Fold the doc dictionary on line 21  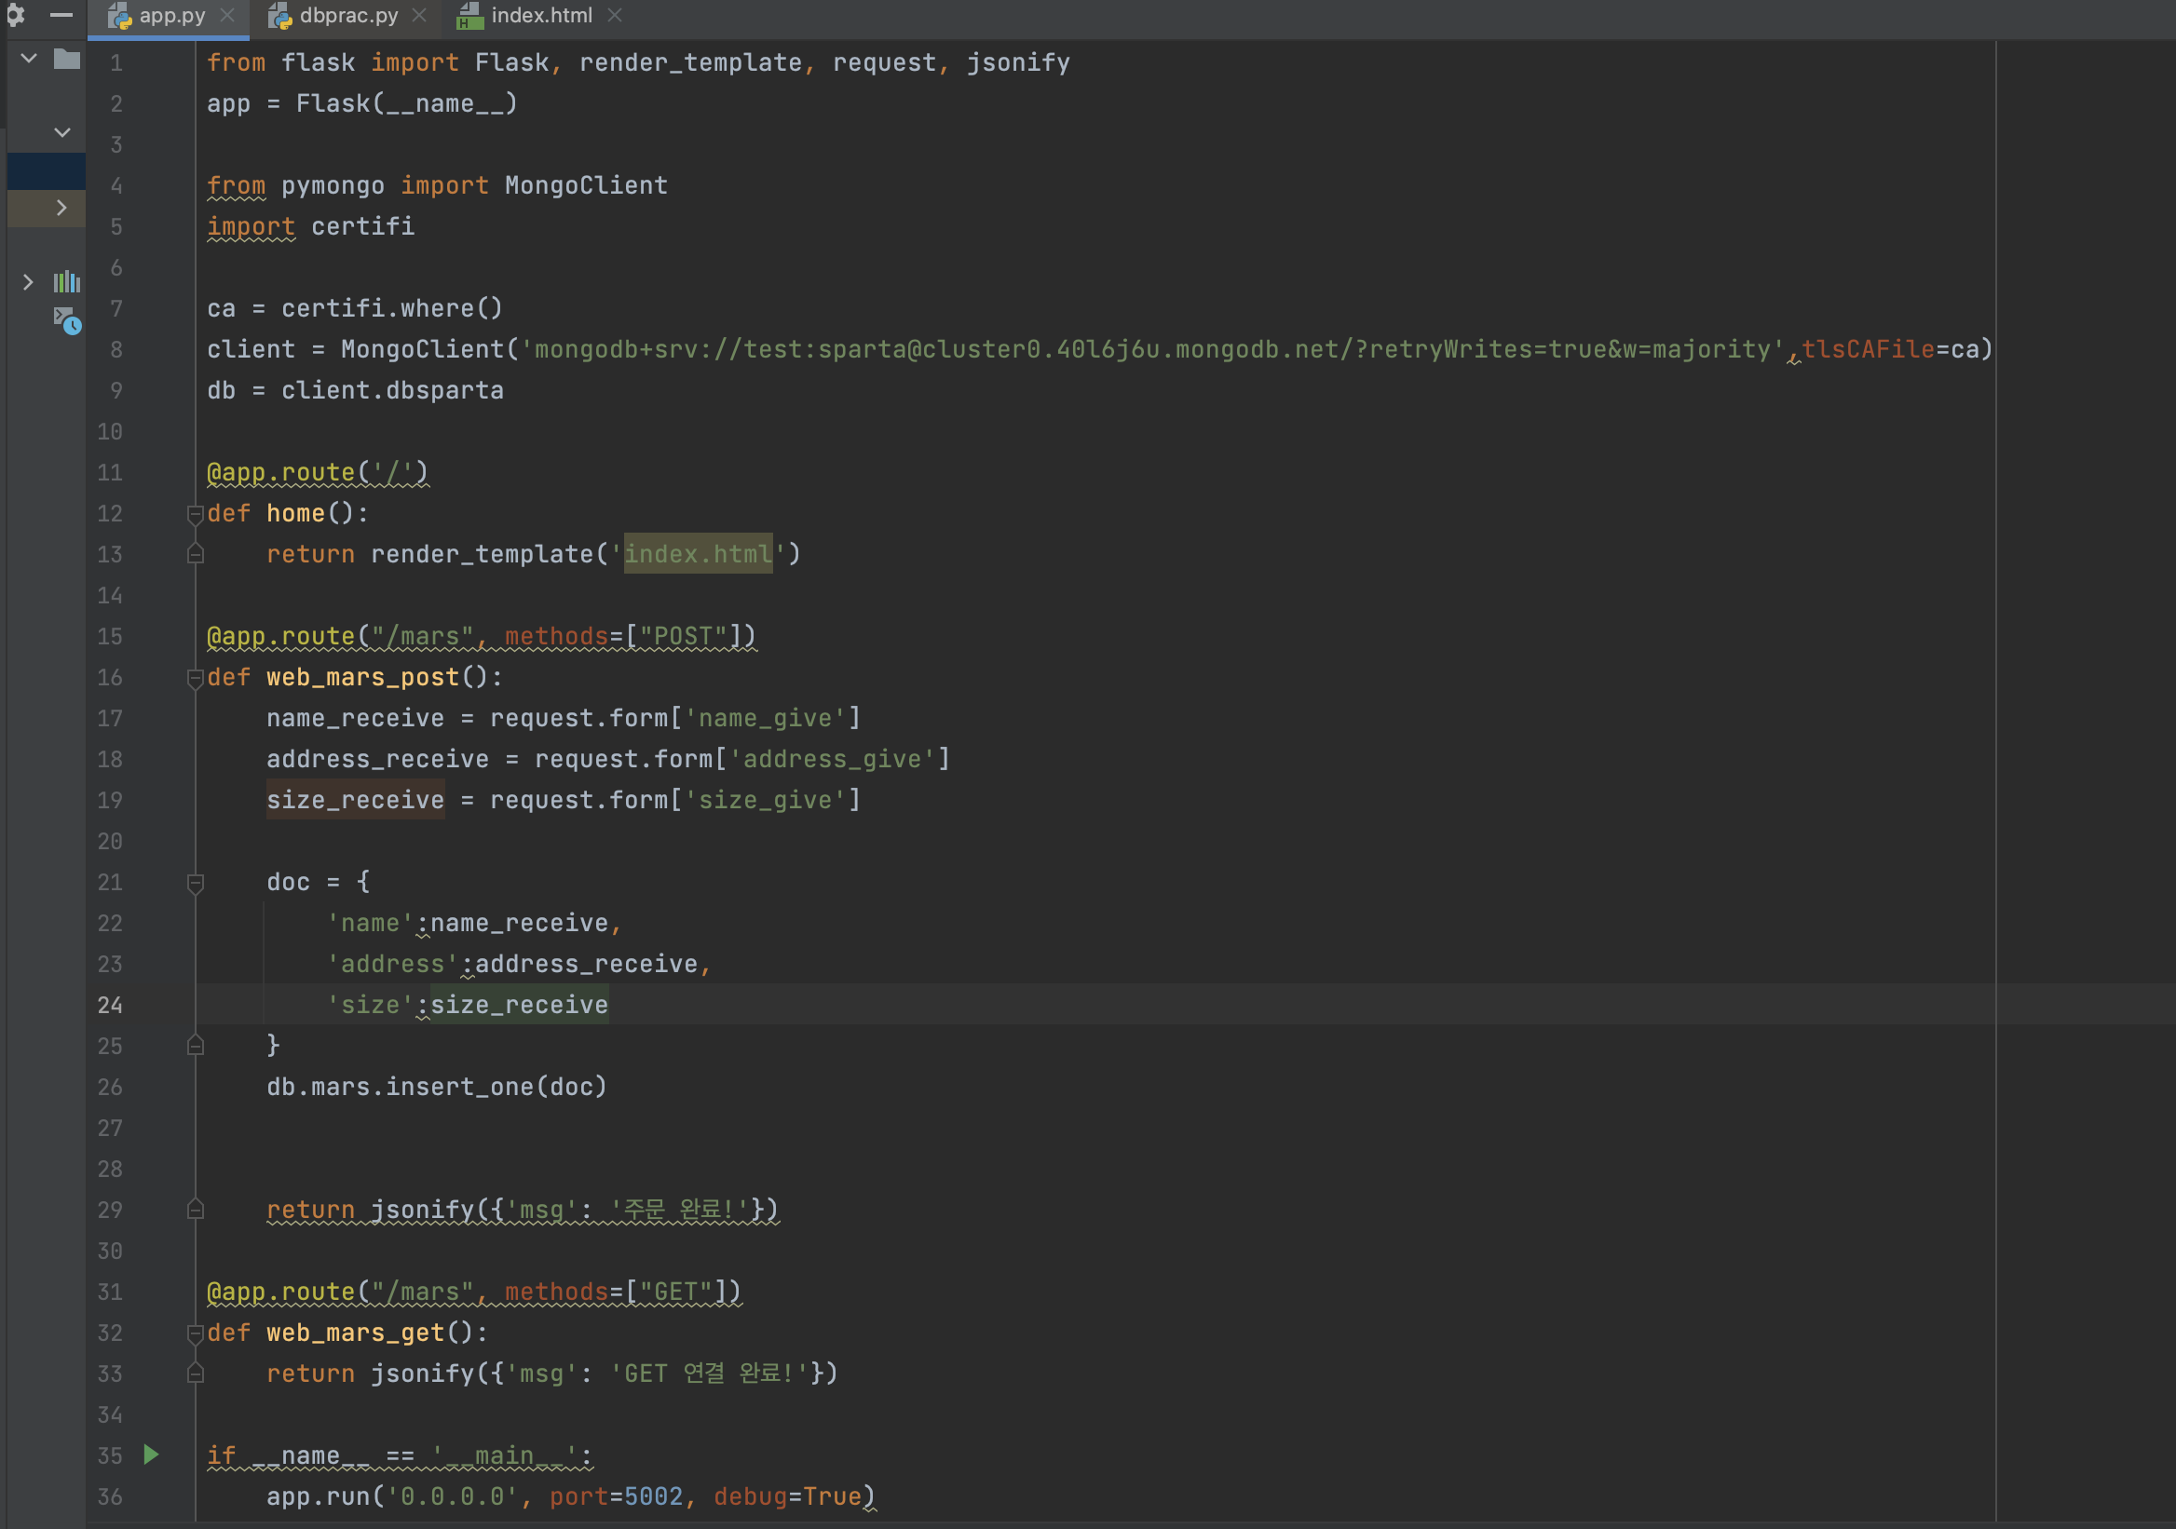196,883
